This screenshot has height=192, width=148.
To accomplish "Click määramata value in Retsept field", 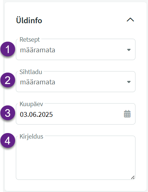I will [38, 50].
